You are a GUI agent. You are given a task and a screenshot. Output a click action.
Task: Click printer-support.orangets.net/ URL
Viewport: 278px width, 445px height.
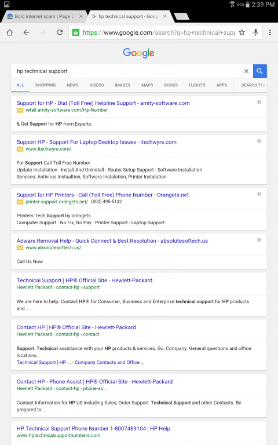coord(57,202)
